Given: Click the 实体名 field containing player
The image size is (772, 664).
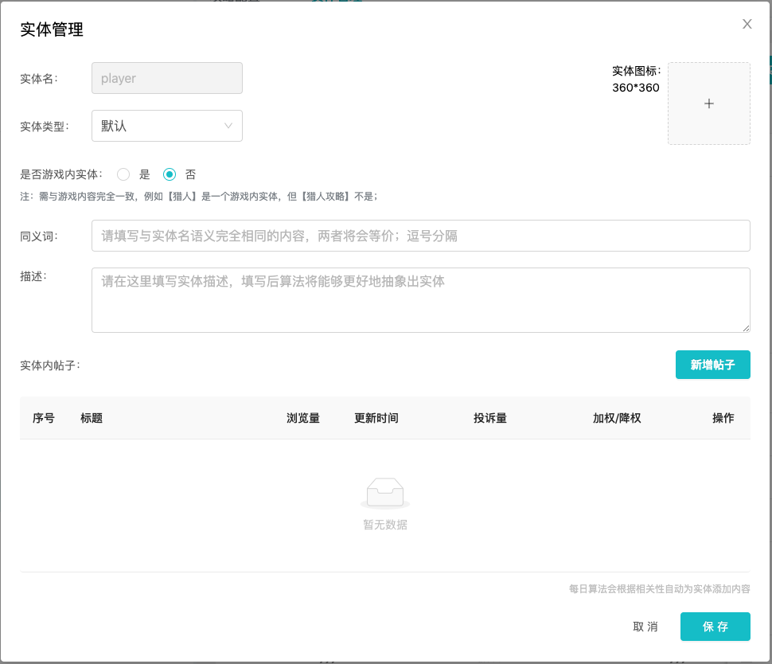Looking at the screenshot, I should tap(167, 78).
